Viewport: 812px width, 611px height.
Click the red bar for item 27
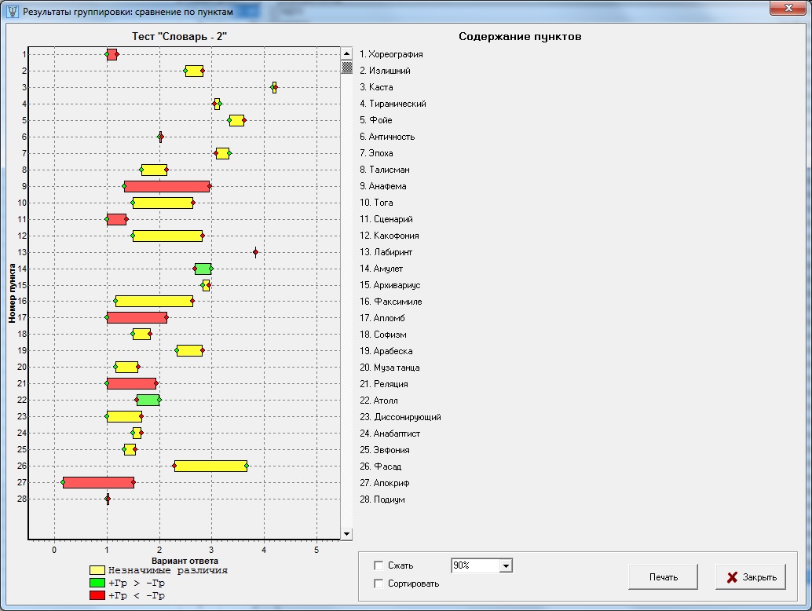[x=98, y=482]
